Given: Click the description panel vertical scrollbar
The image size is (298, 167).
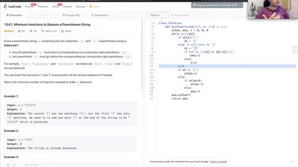Looking at the screenshot, I should (142, 55).
